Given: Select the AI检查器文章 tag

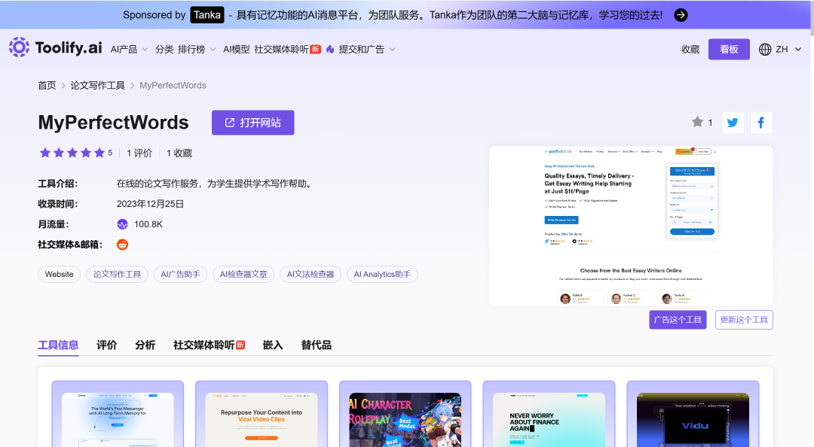Looking at the screenshot, I should pos(243,275).
